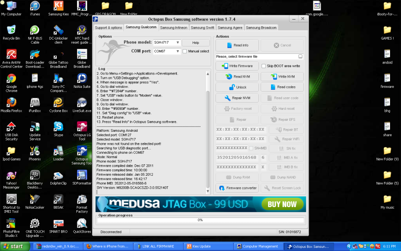
Task: Open the firmware text file on desktop
Action: click(387, 81)
